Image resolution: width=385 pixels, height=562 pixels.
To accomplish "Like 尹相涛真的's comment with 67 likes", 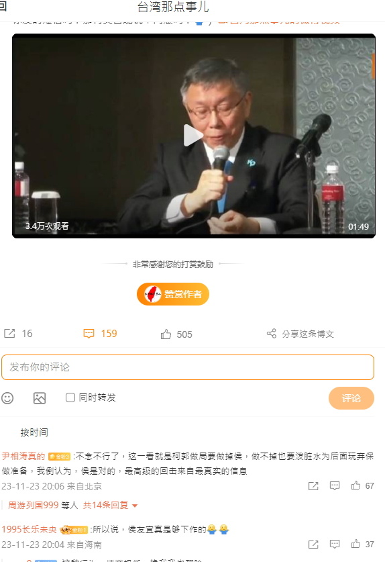I will pos(355,485).
